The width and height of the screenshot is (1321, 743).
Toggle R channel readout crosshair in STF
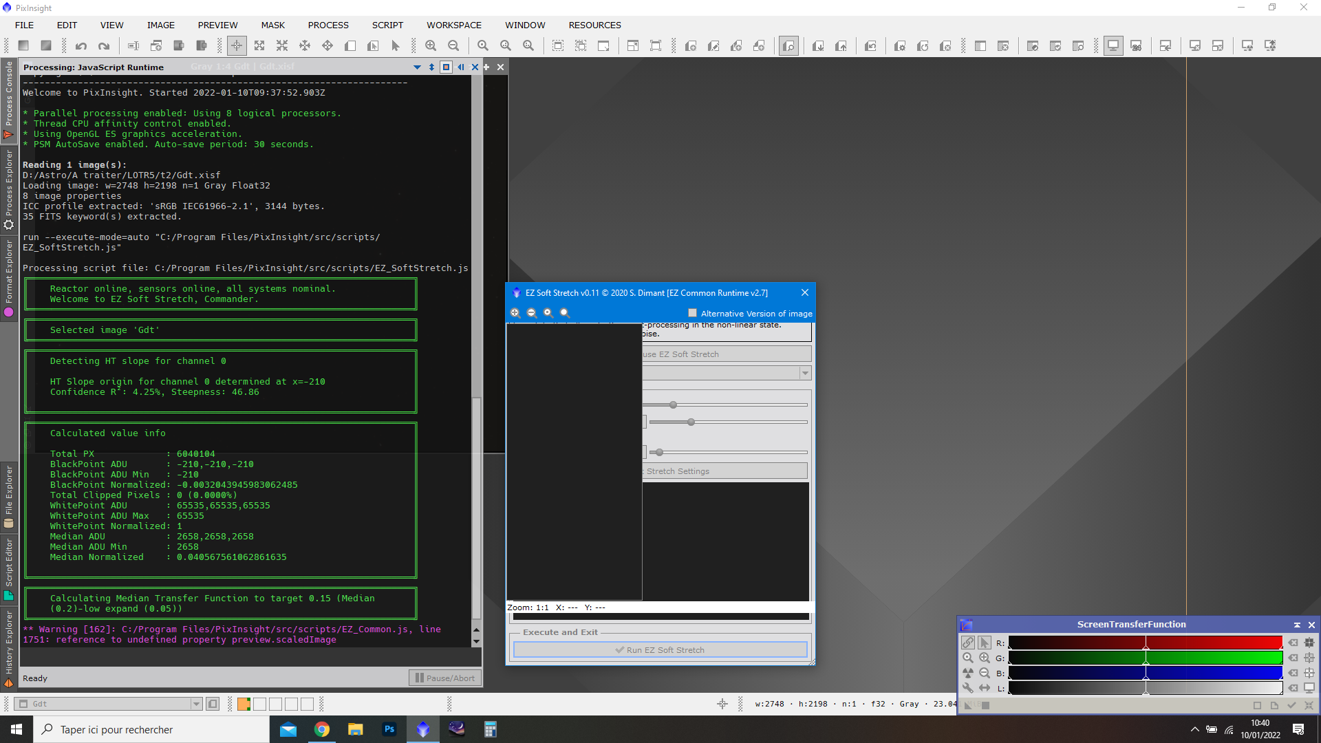tap(1309, 643)
